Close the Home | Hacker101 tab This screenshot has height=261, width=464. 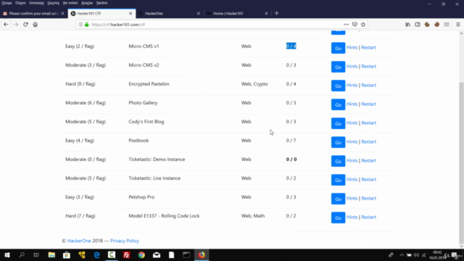point(266,13)
